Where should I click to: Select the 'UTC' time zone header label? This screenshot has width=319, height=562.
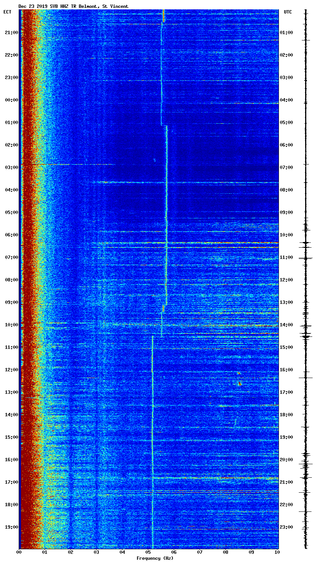coord(288,12)
